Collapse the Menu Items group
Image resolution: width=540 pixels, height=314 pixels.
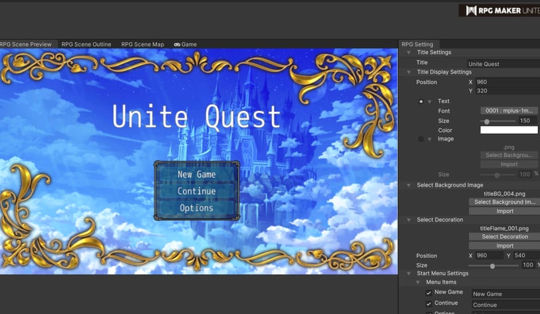[418, 282]
